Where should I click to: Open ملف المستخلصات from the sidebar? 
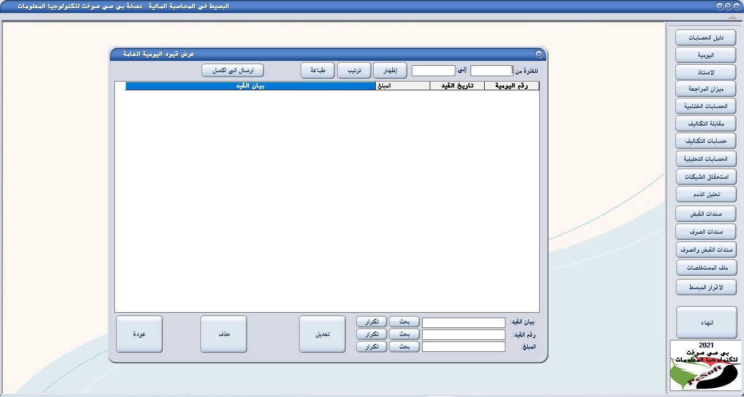[x=706, y=268]
